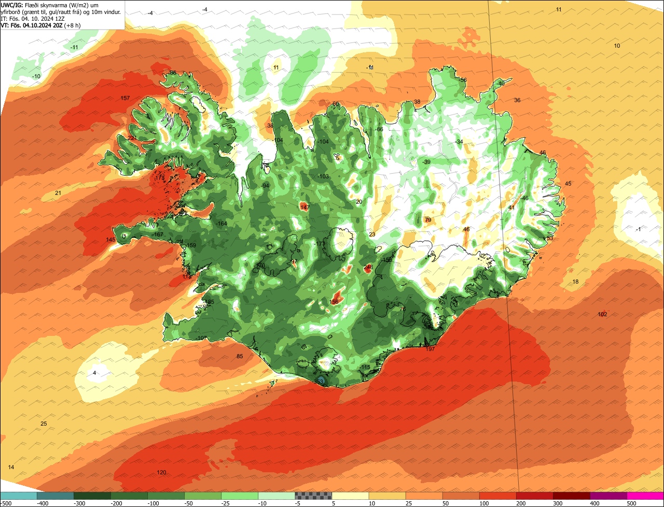Pick the -25 to -10 pale green swatch

pos(240,496)
